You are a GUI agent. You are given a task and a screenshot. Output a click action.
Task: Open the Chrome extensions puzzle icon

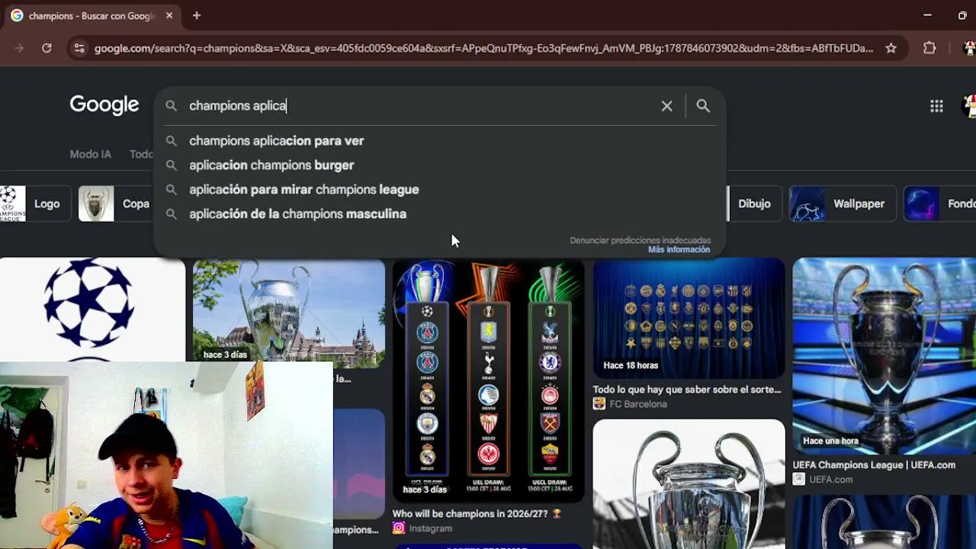(929, 48)
